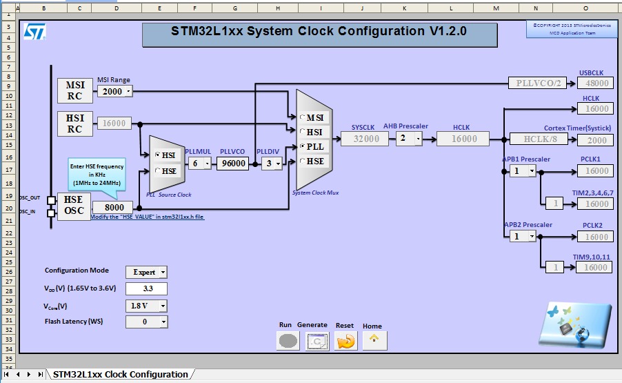Click the VDD voltage input field
Image resolution: width=622 pixels, height=383 pixels.
[146, 289]
